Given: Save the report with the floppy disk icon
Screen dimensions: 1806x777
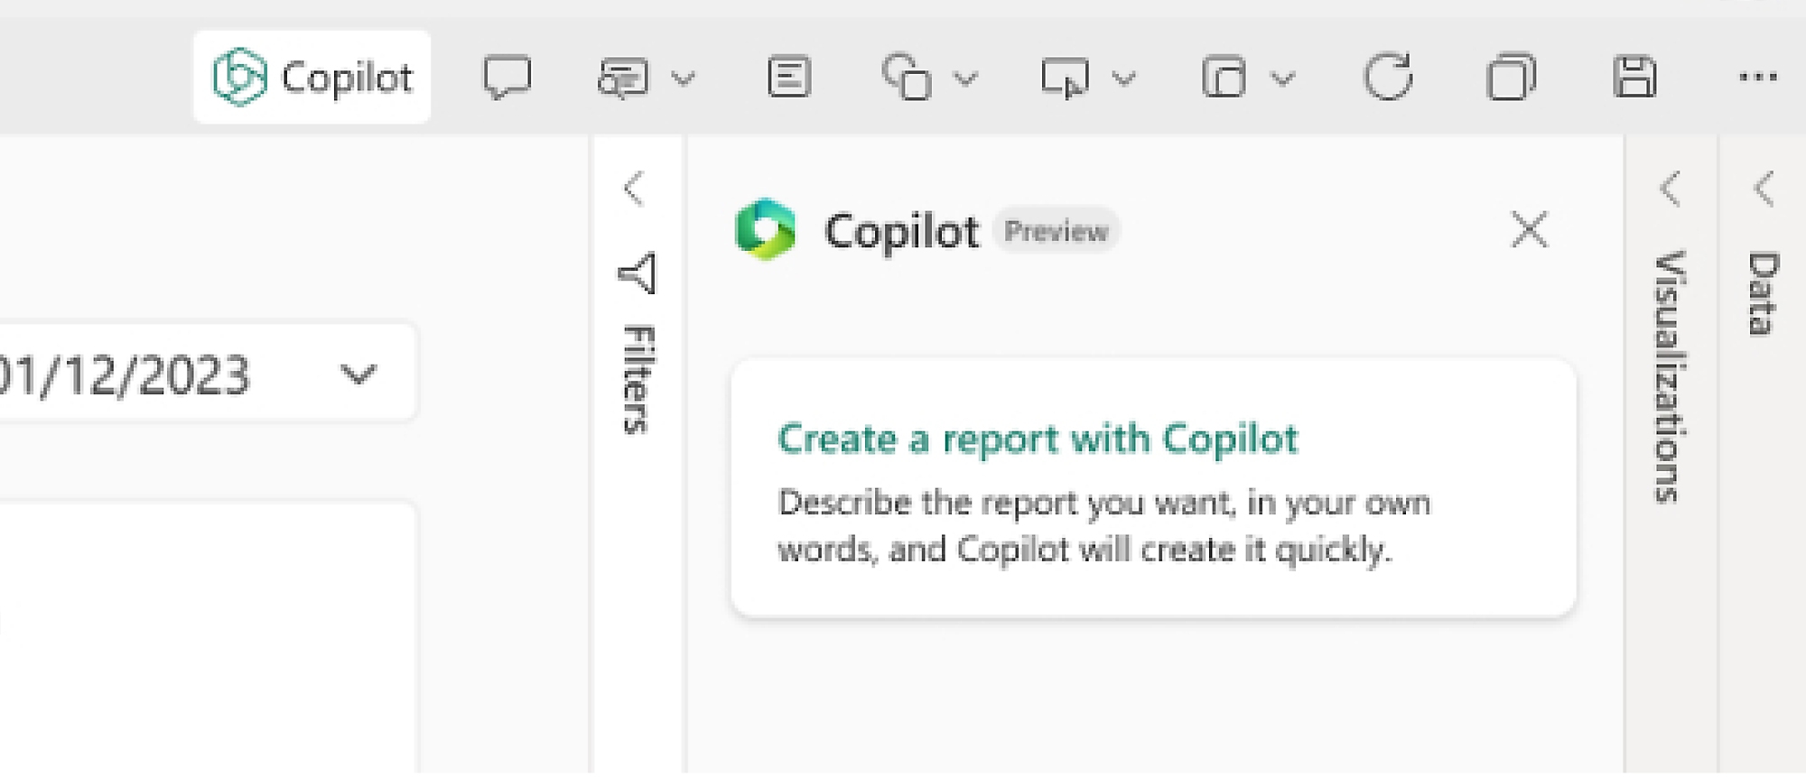Looking at the screenshot, I should coord(1634,78).
